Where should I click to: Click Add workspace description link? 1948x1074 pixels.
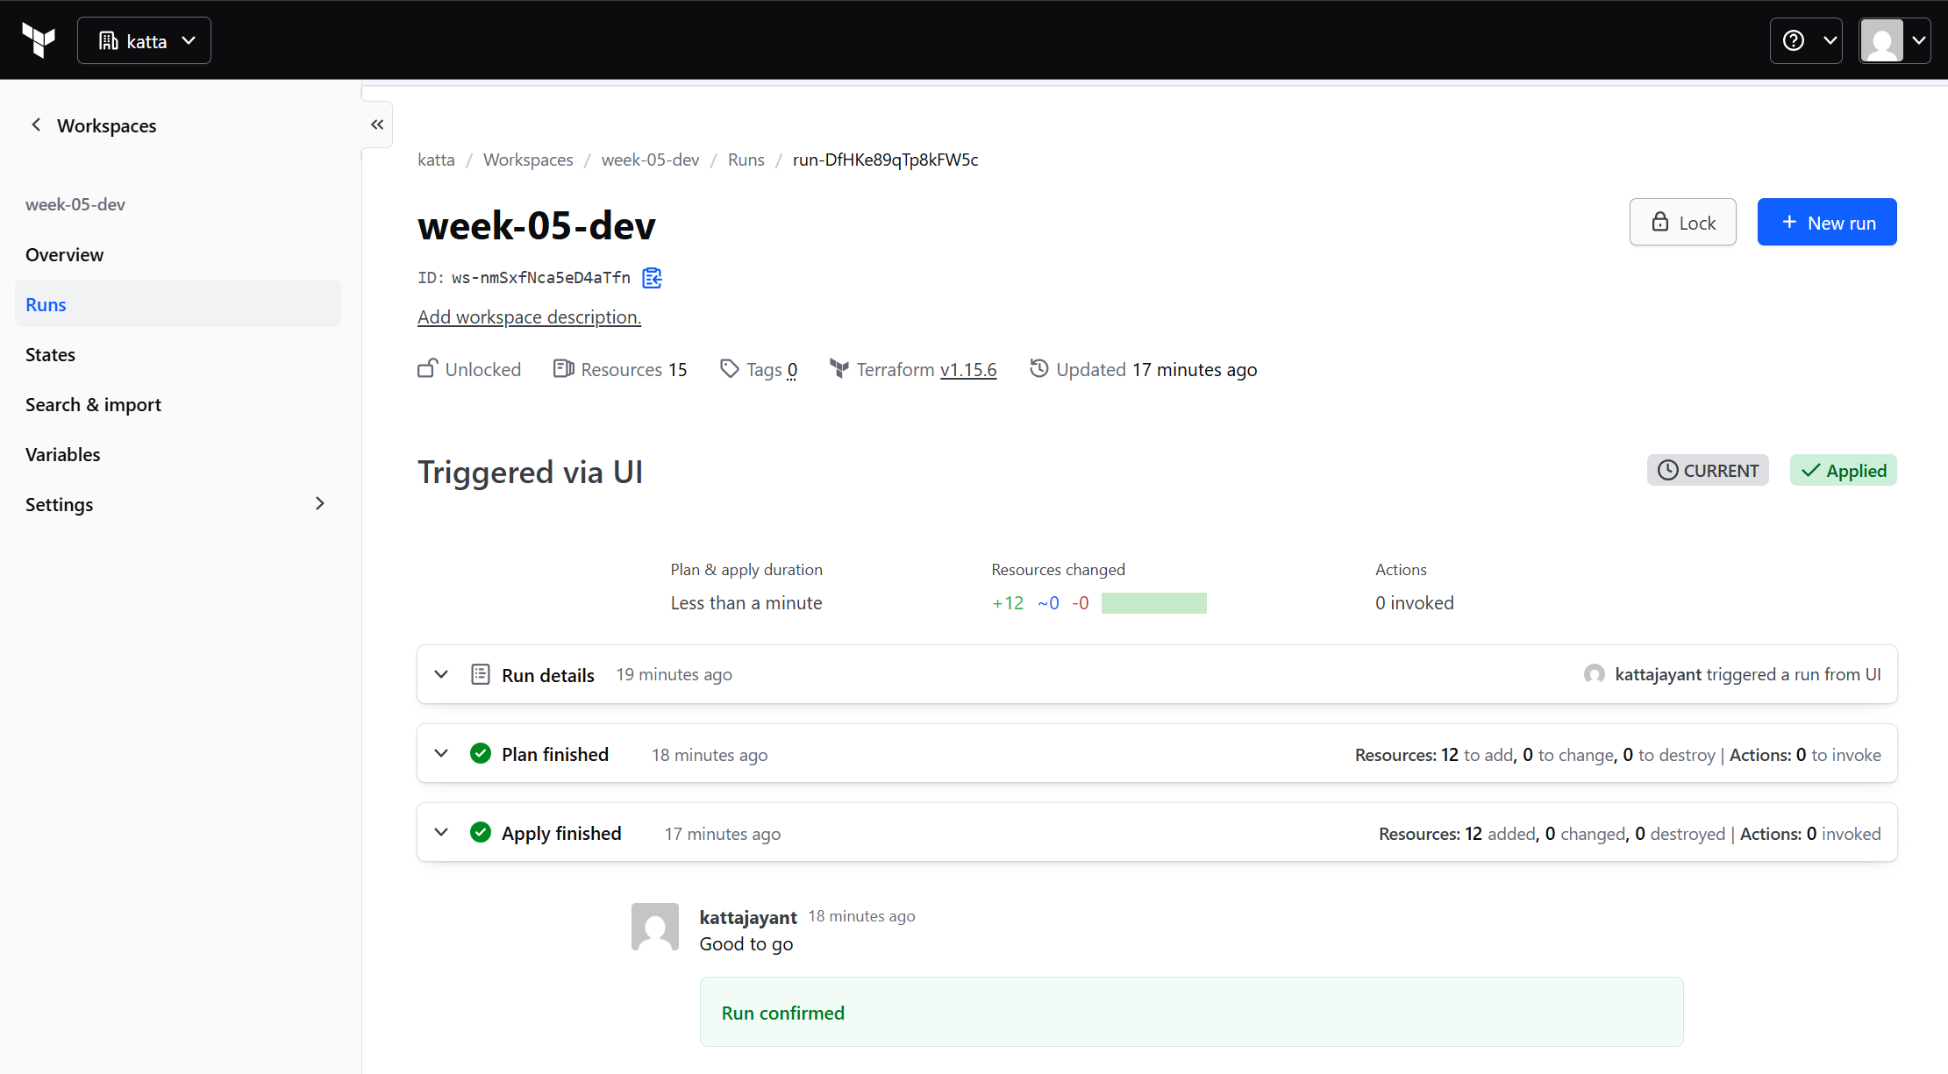[x=529, y=317]
